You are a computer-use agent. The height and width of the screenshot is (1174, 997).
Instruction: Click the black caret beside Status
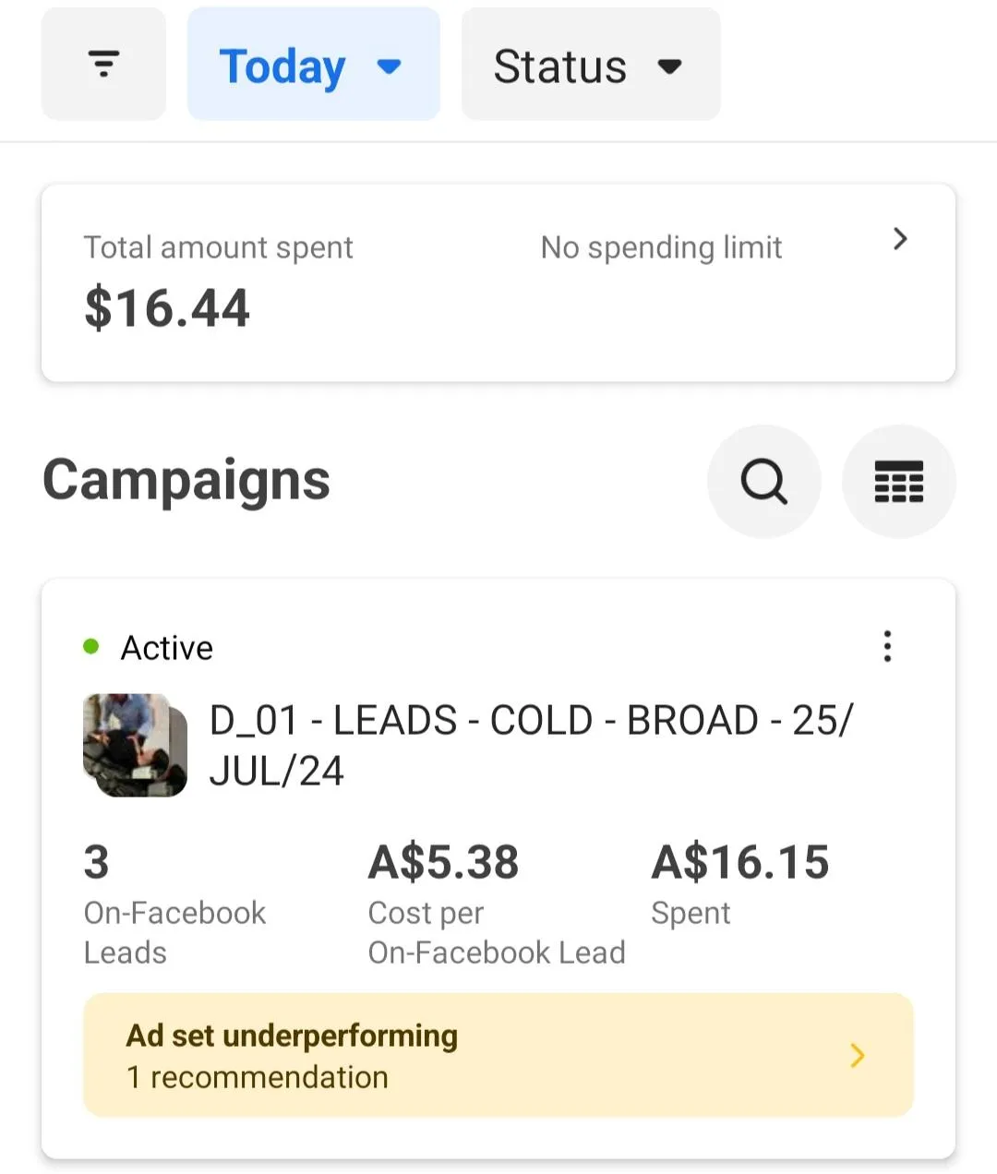click(x=669, y=66)
